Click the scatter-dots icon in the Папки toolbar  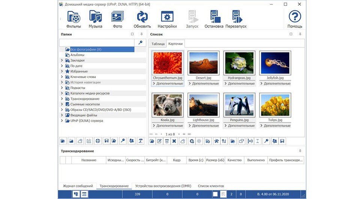[89, 141]
